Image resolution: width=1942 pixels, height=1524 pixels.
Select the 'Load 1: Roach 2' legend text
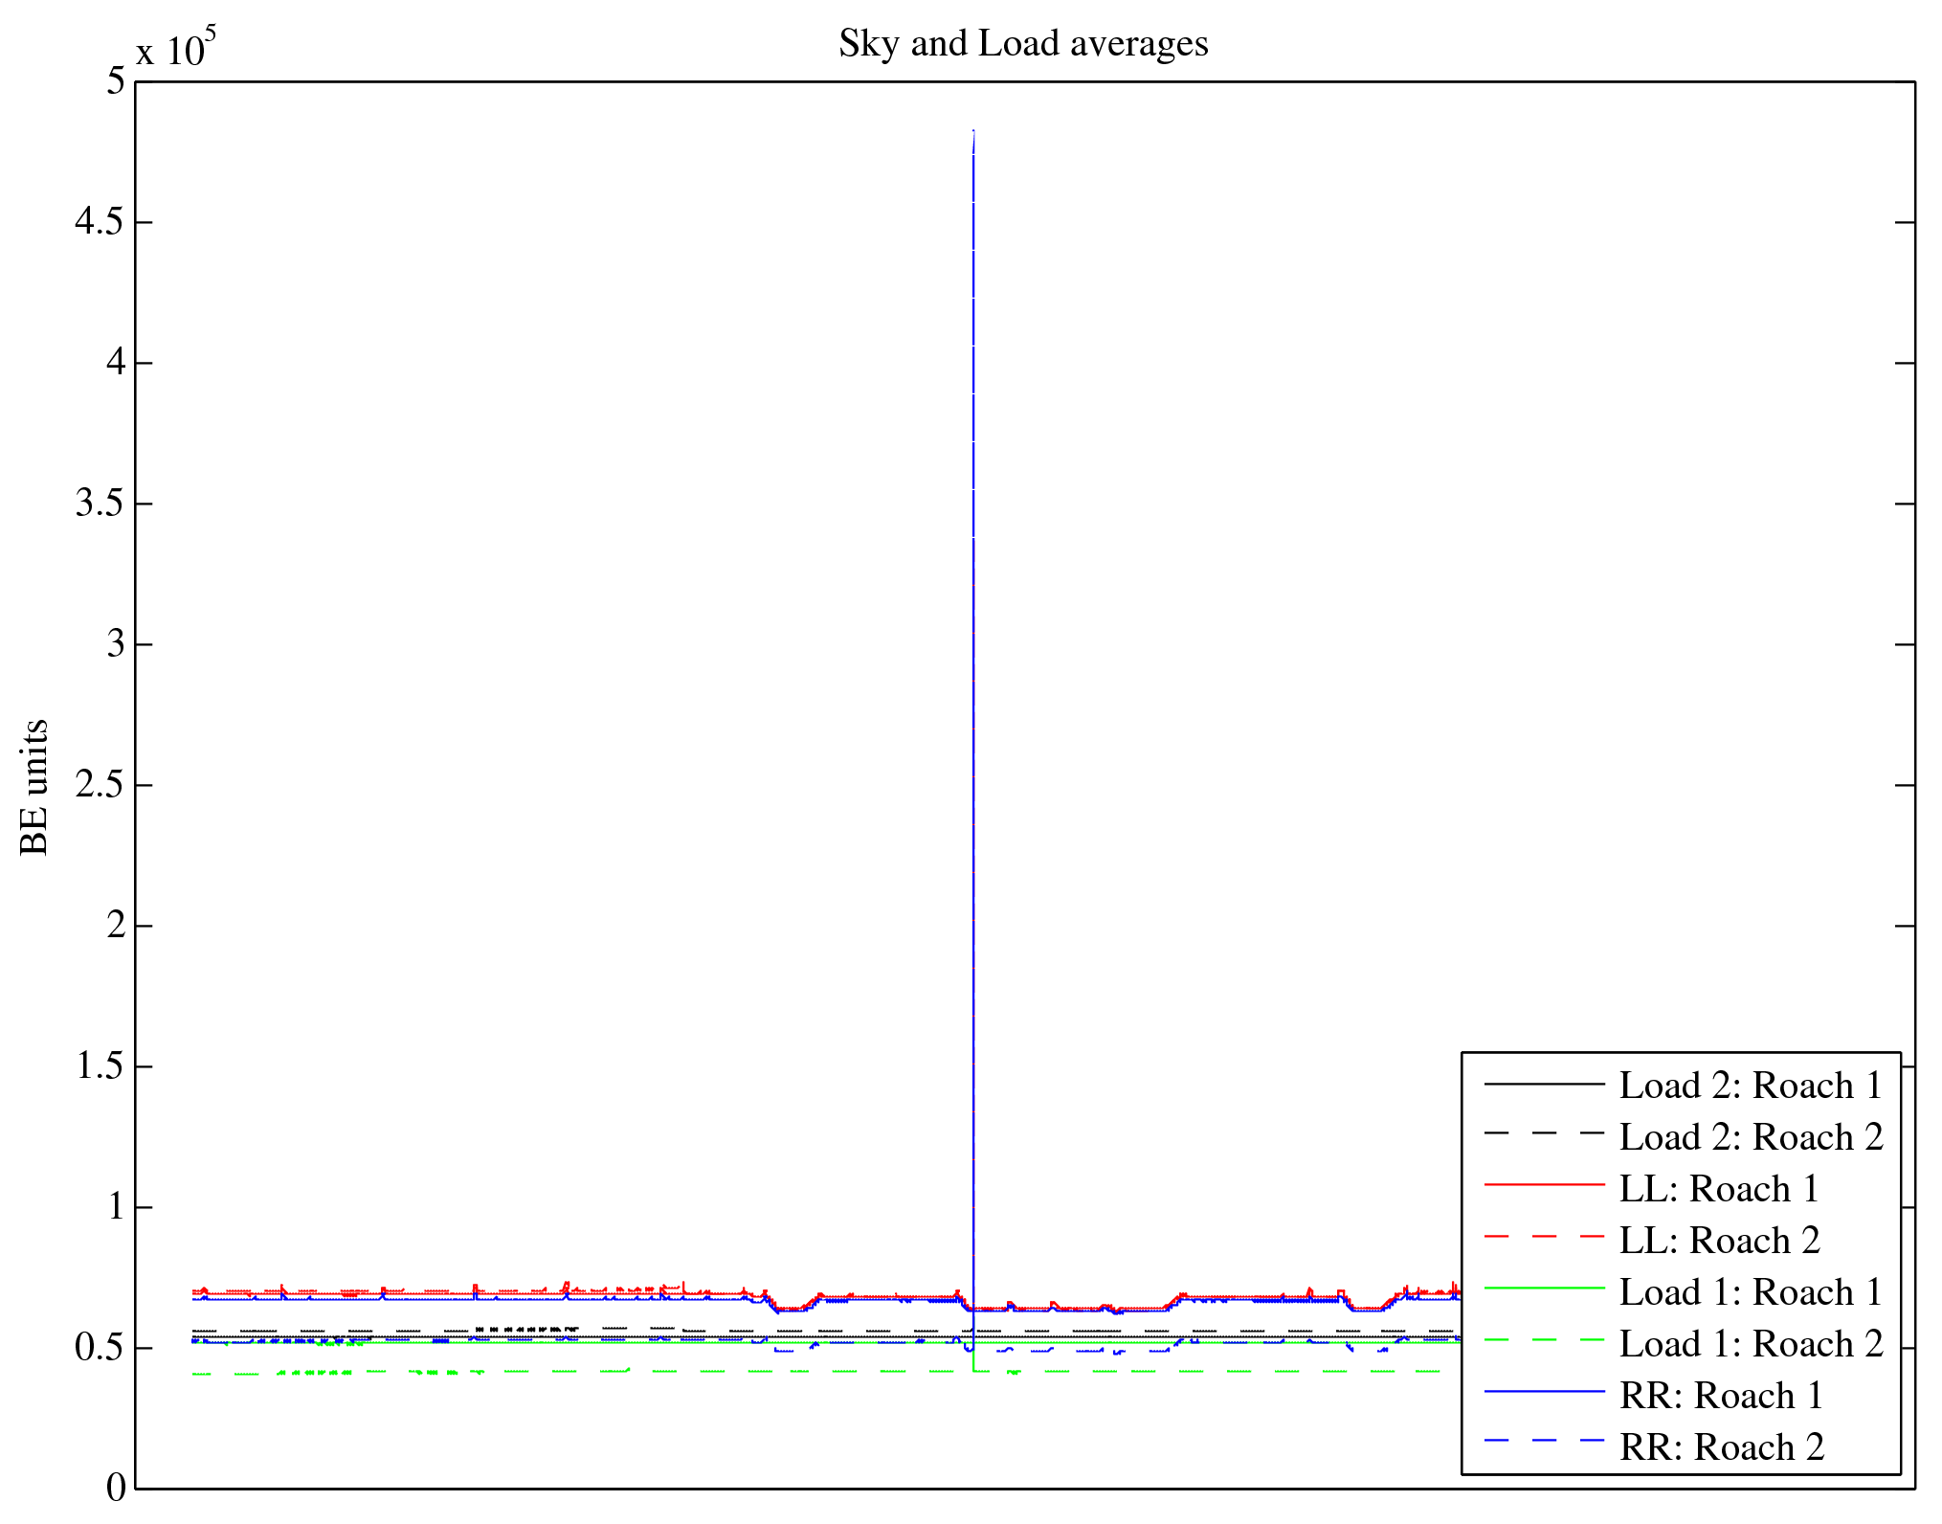(1751, 1344)
